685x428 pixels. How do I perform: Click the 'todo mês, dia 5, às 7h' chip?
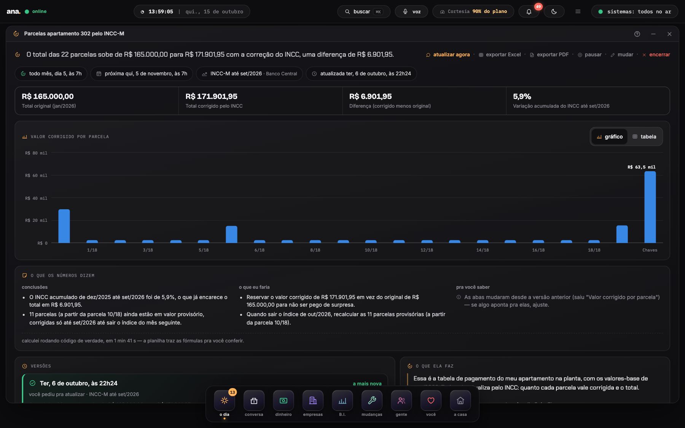[x=51, y=73]
